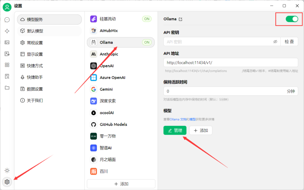Click 添加 button next to 管理

[x=201, y=131]
